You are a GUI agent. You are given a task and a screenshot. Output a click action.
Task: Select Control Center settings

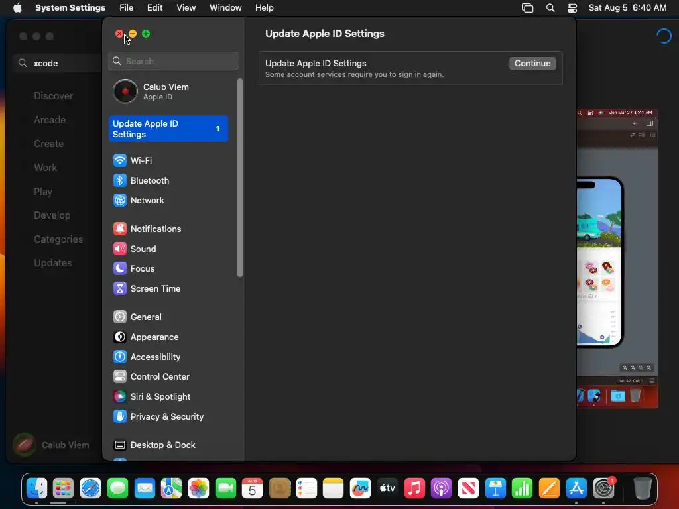pos(169,377)
